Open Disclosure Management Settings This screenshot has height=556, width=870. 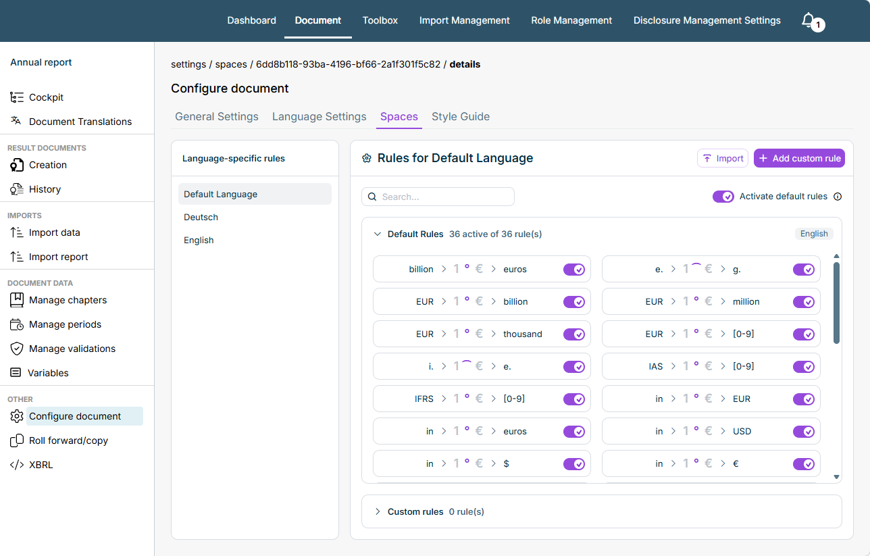click(x=707, y=20)
